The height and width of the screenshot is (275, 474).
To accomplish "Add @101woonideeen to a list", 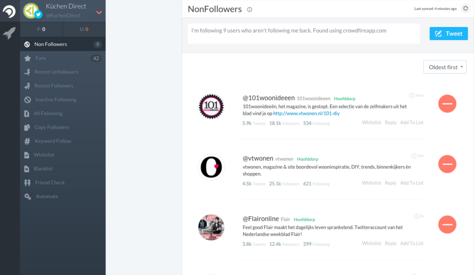I will click(412, 123).
